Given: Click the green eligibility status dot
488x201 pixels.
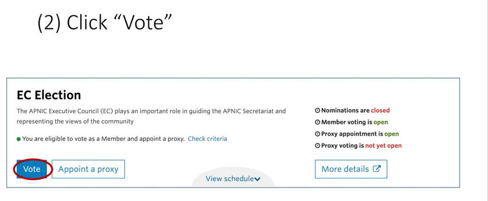Looking at the screenshot, I should [18, 139].
